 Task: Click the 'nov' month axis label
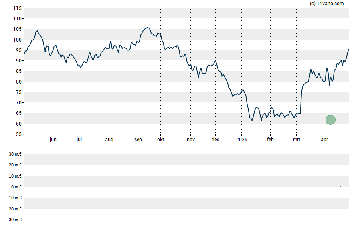(191, 140)
